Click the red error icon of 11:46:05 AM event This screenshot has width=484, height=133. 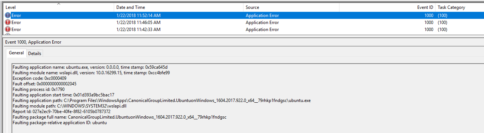click(8, 23)
